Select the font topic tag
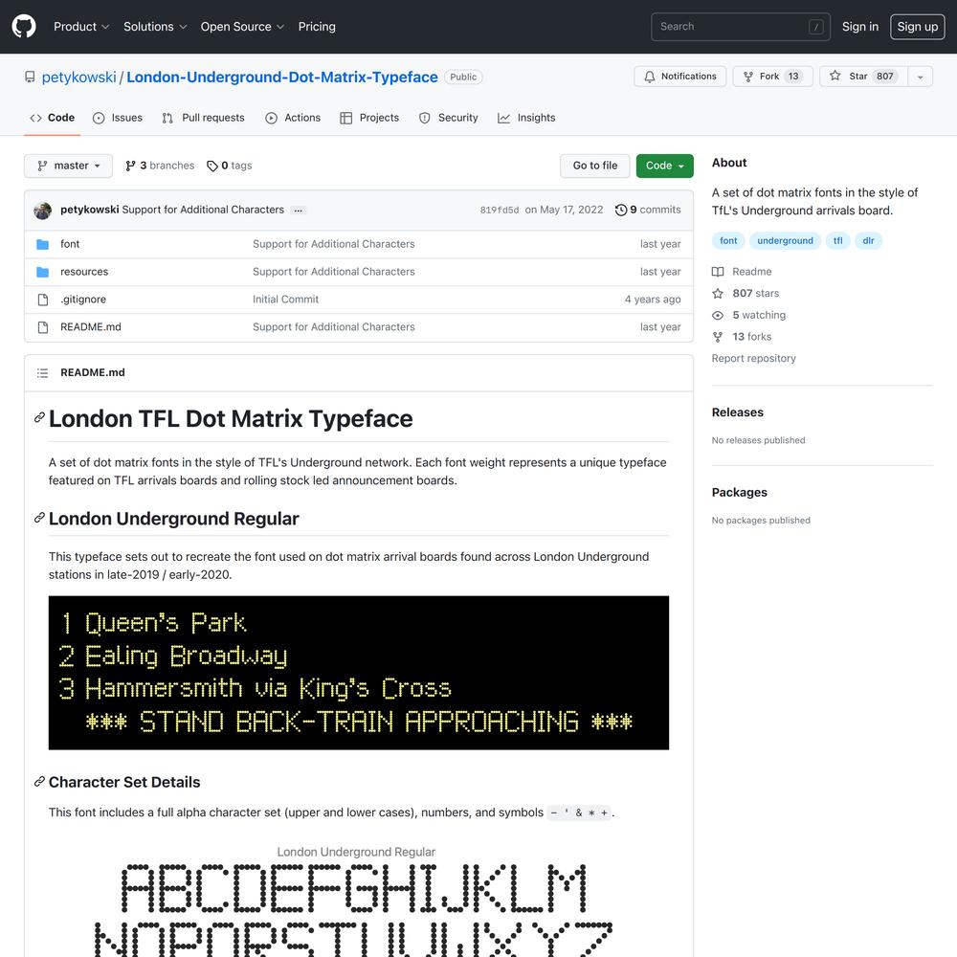The width and height of the screenshot is (957, 957). [x=728, y=241]
